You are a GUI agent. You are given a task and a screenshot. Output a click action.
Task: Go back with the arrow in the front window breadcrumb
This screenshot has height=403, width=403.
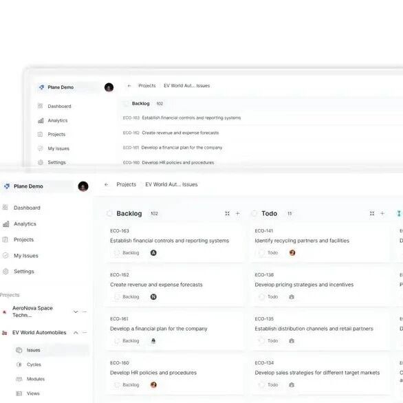click(106, 184)
